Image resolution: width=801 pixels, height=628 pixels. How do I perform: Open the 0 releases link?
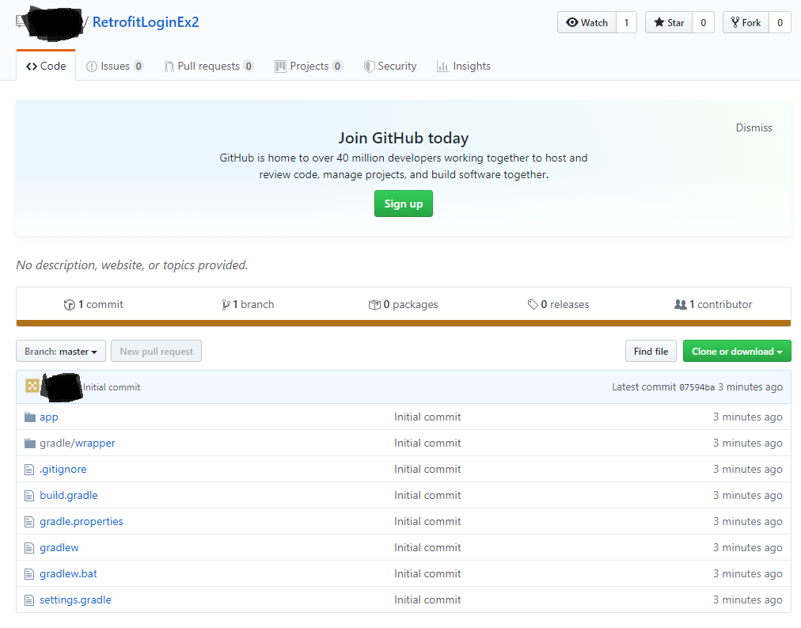(x=558, y=305)
